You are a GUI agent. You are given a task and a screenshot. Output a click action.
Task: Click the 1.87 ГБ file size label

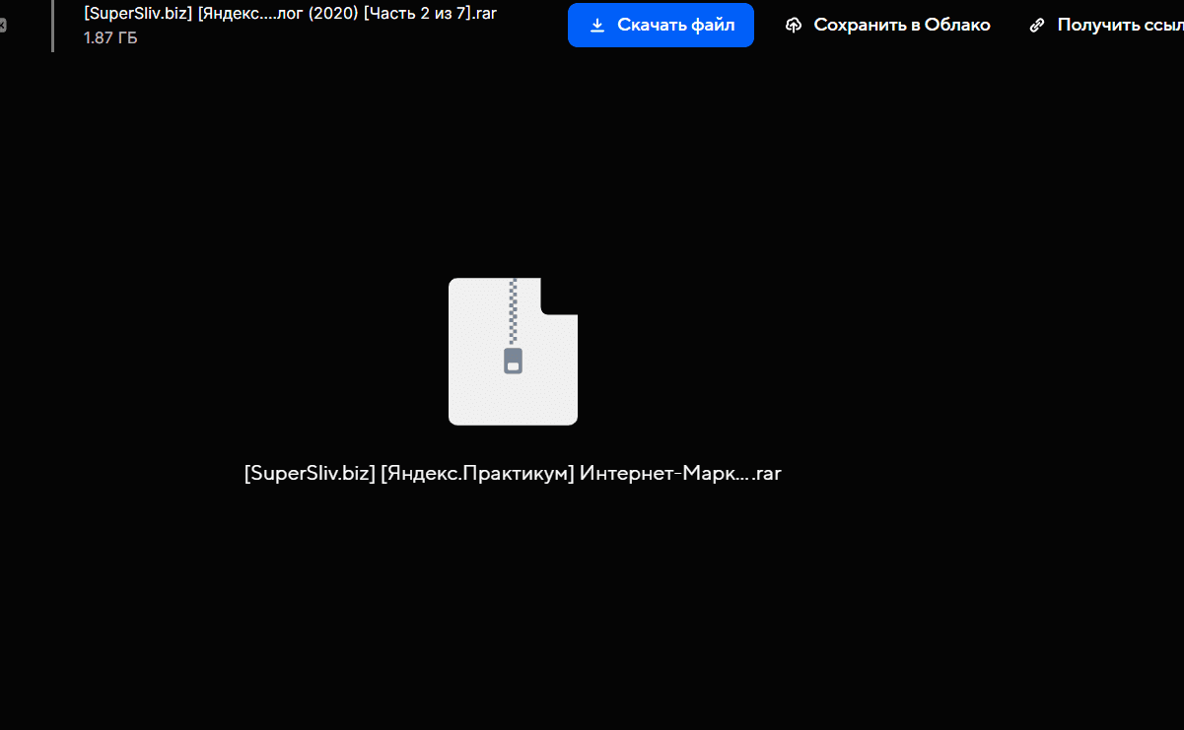click(x=110, y=38)
